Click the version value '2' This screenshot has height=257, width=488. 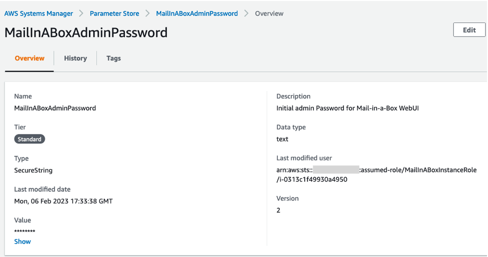click(278, 210)
